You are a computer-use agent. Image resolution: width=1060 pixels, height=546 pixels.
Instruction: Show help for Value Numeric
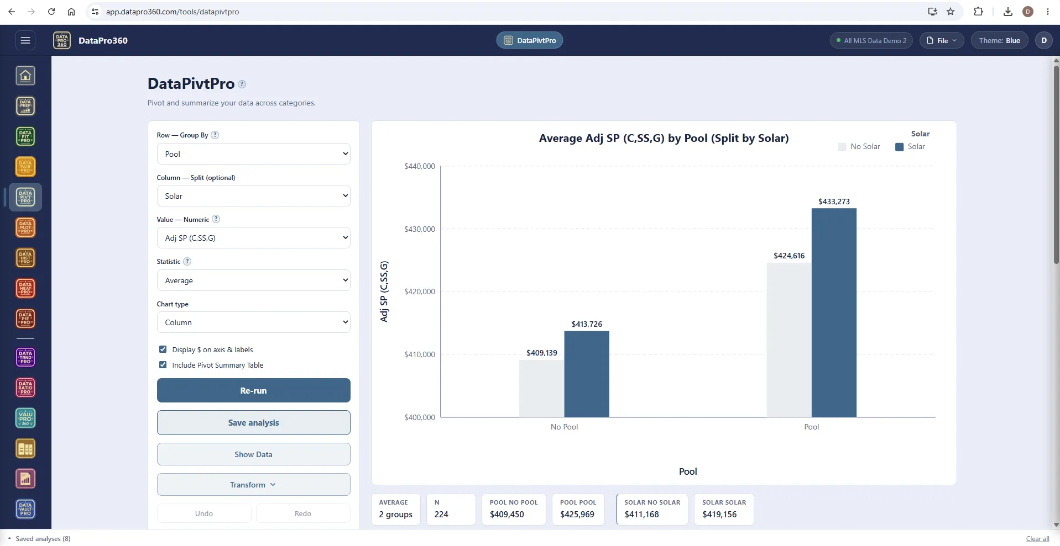click(x=216, y=219)
